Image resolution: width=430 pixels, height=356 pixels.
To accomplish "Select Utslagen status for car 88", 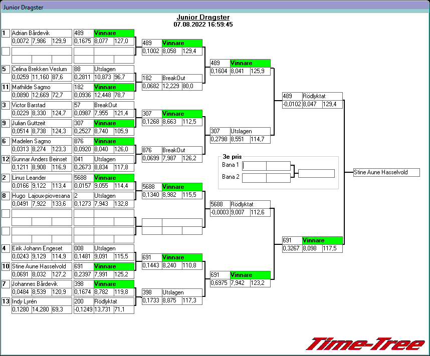I will click(114, 69).
